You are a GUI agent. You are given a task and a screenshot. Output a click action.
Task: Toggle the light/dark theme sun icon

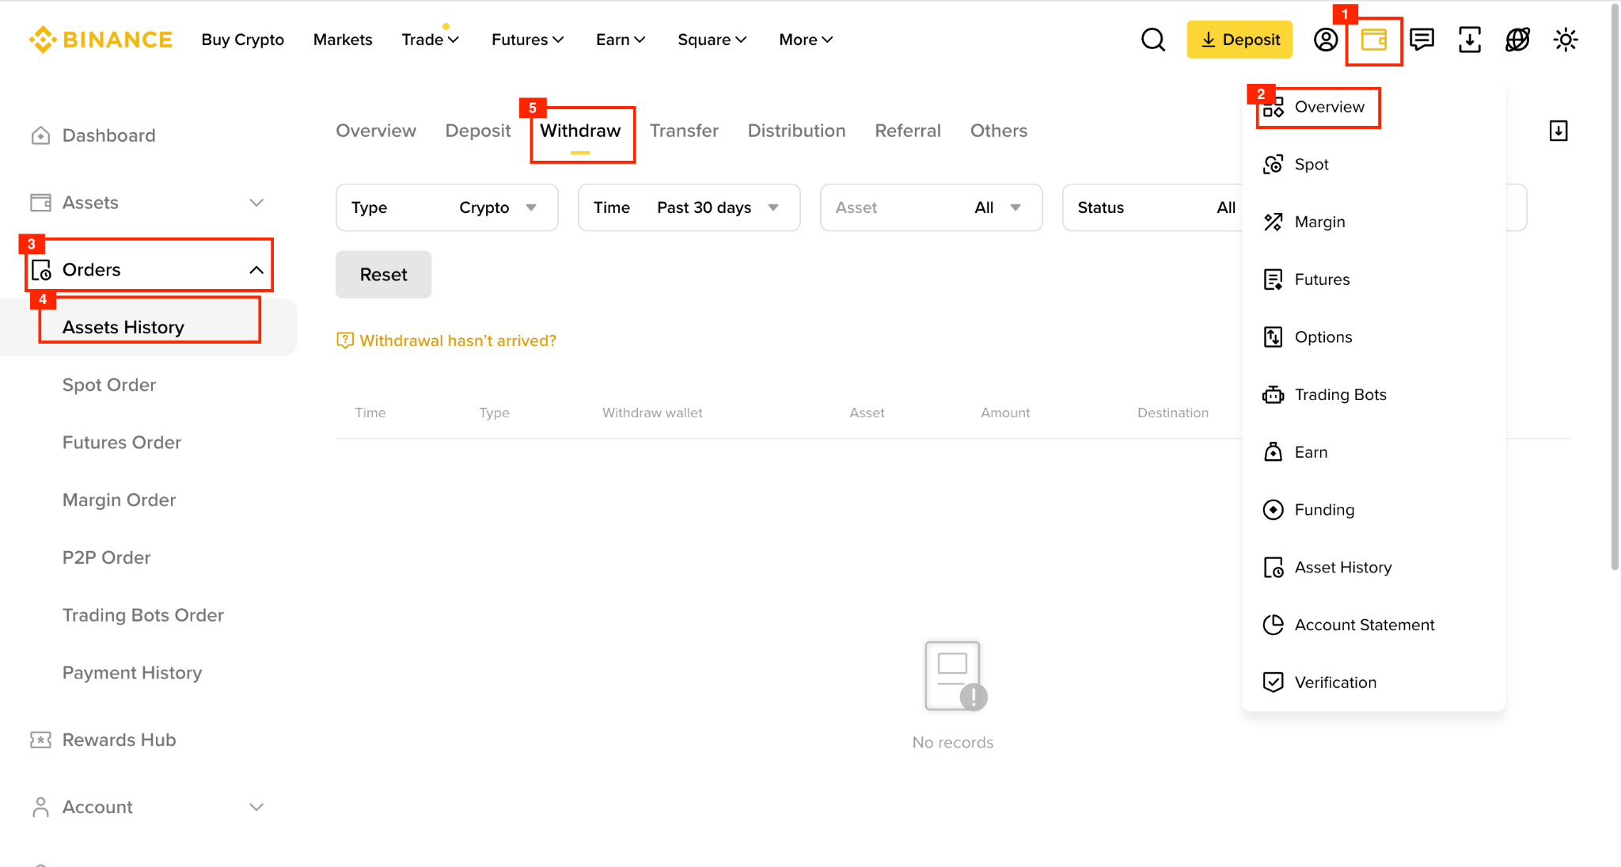click(x=1566, y=40)
